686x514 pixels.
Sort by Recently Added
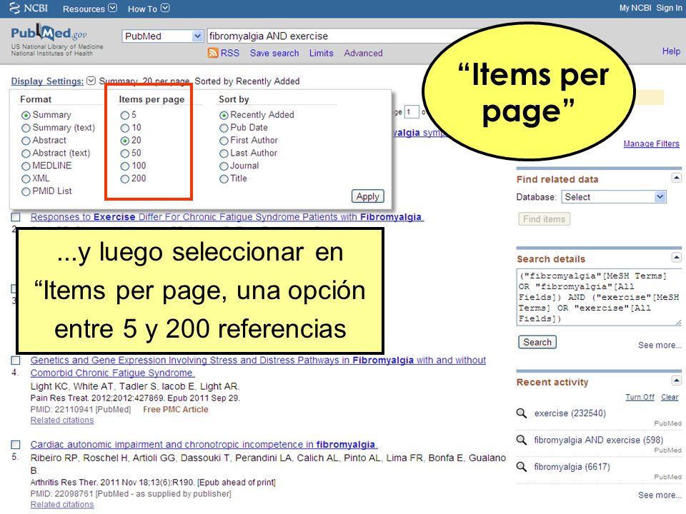point(224,115)
